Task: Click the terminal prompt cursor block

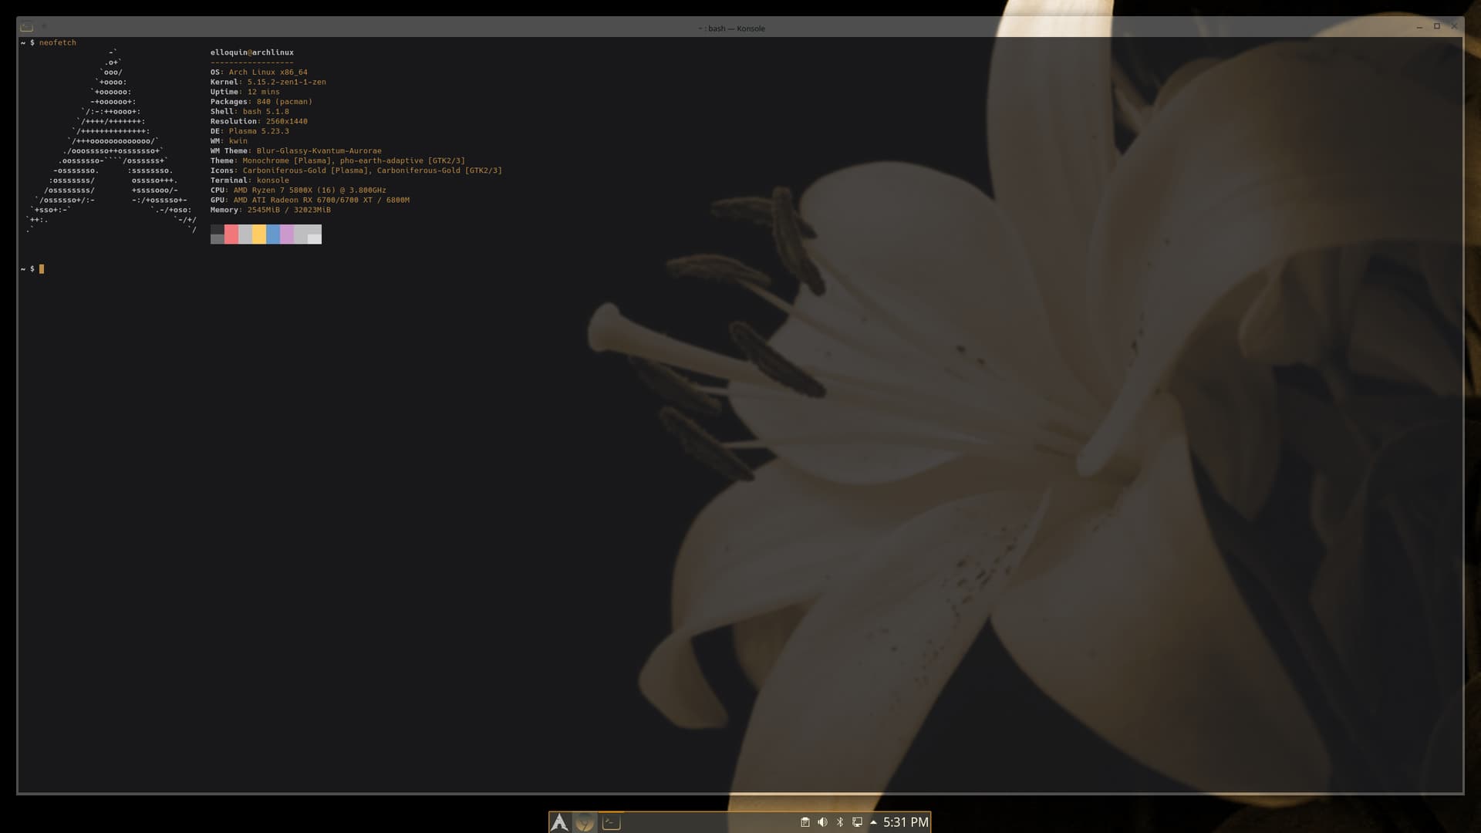Action: click(x=42, y=269)
